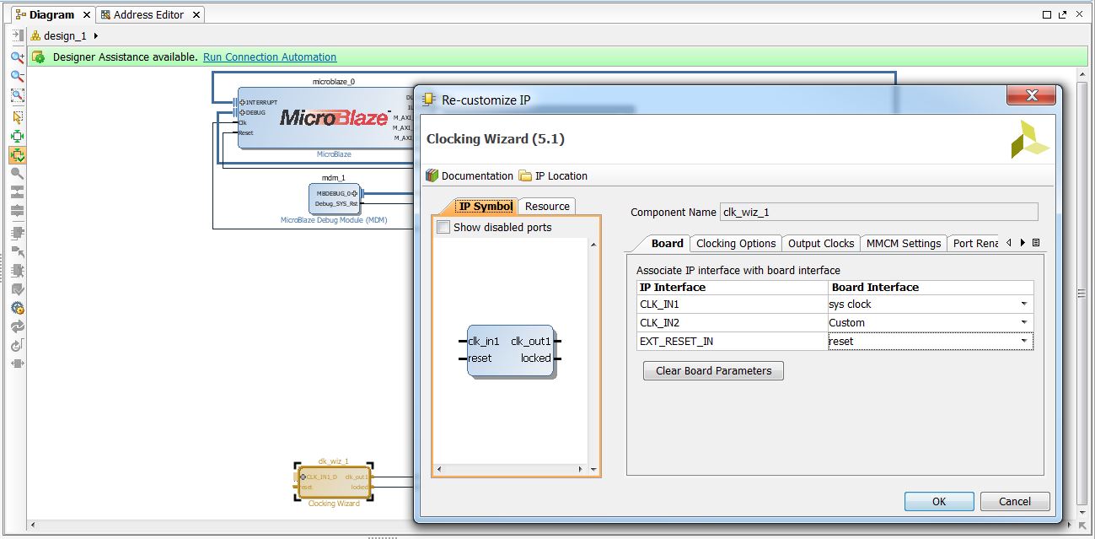Open IP Location via the folder icon
Image resolution: width=1095 pixels, height=539 pixels.
pyautogui.click(x=525, y=175)
